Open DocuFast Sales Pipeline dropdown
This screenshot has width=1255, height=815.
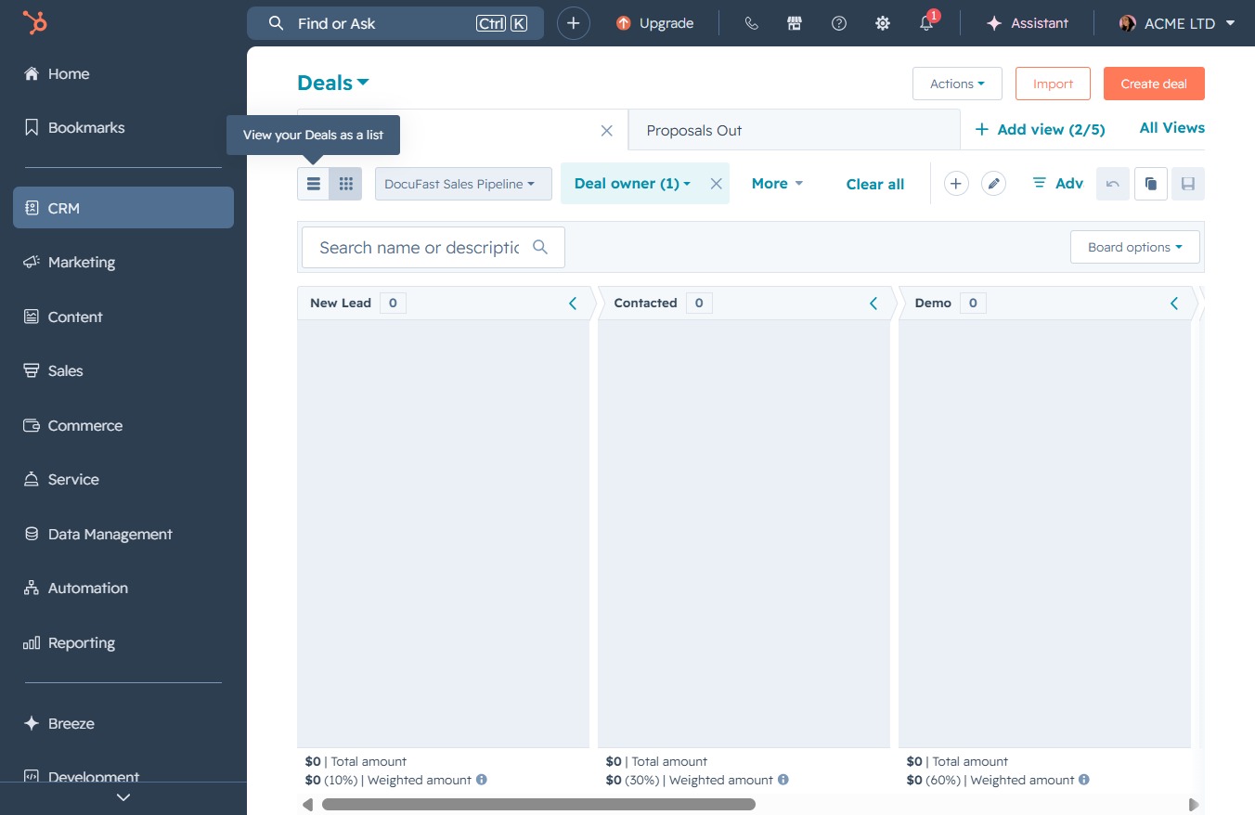click(463, 184)
